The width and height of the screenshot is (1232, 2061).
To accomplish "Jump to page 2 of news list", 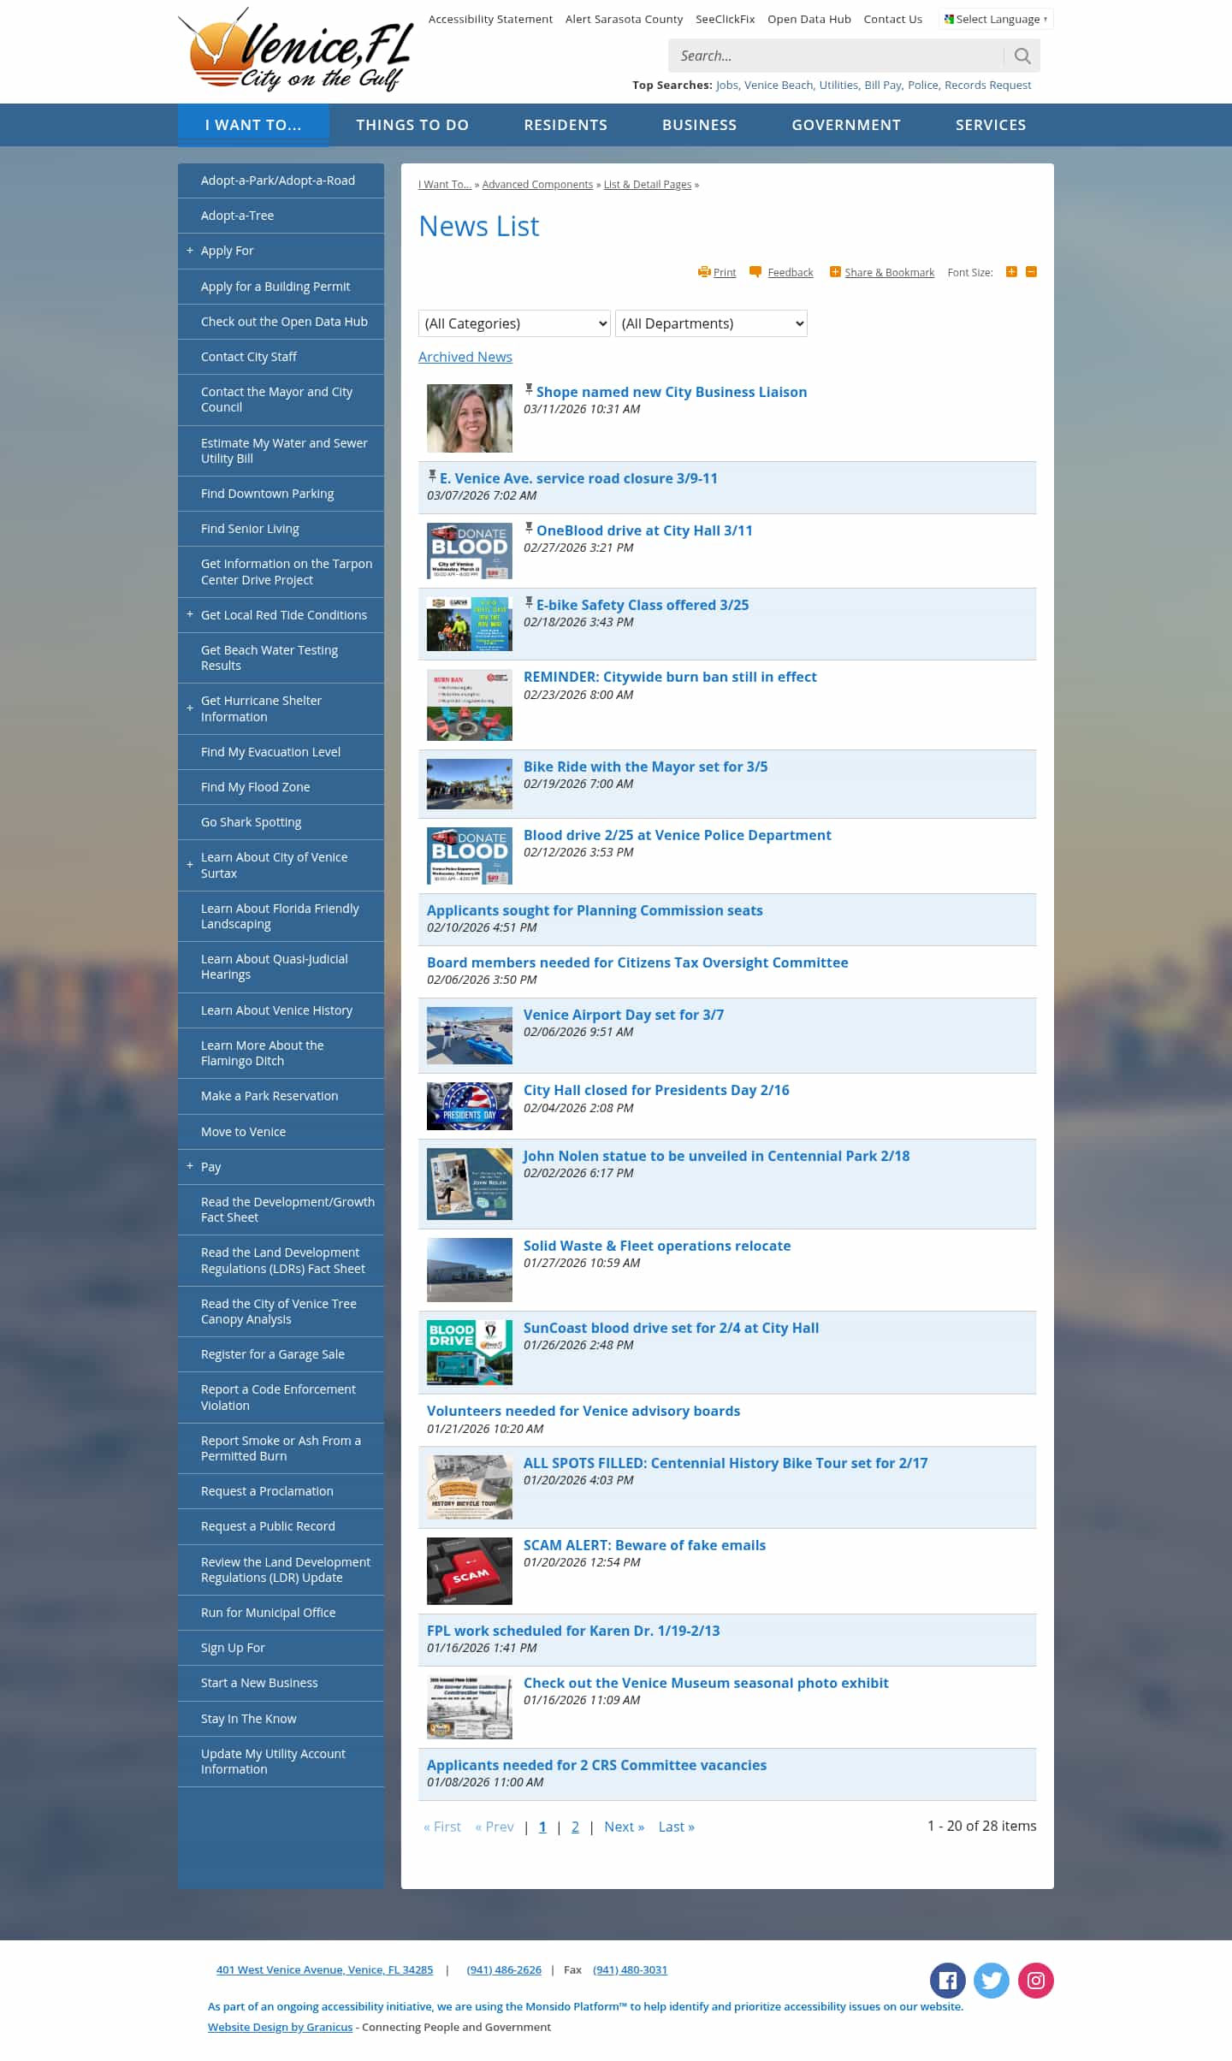I will click(x=575, y=1827).
